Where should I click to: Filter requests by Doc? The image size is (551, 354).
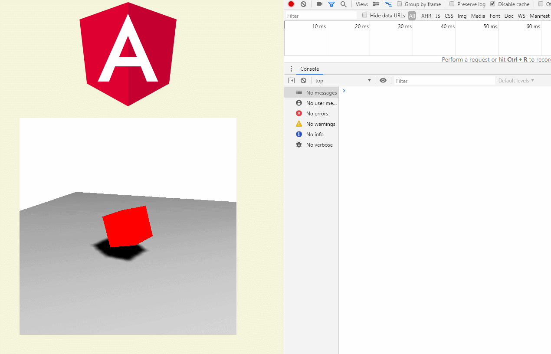pos(509,16)
